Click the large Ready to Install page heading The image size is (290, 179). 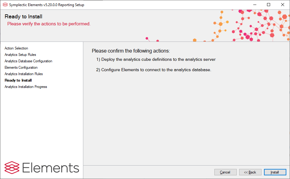[x=24, y=16]
